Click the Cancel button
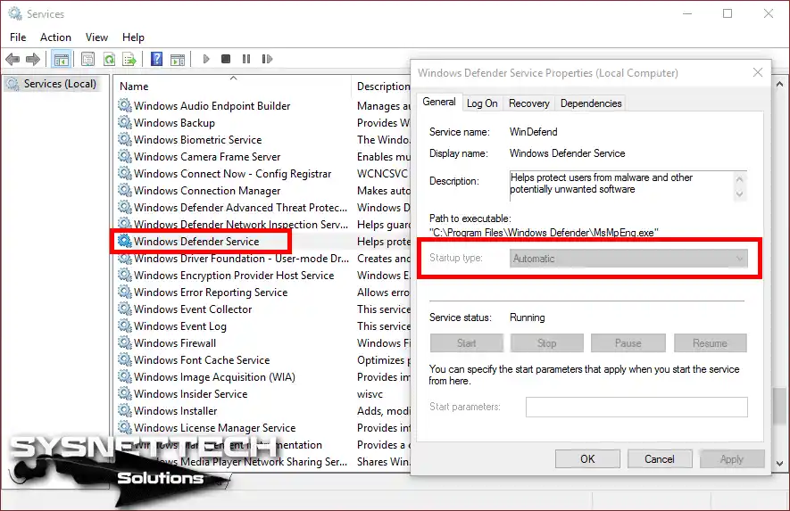This screenshot has width=790, height=511. click(x=660, y=458)
